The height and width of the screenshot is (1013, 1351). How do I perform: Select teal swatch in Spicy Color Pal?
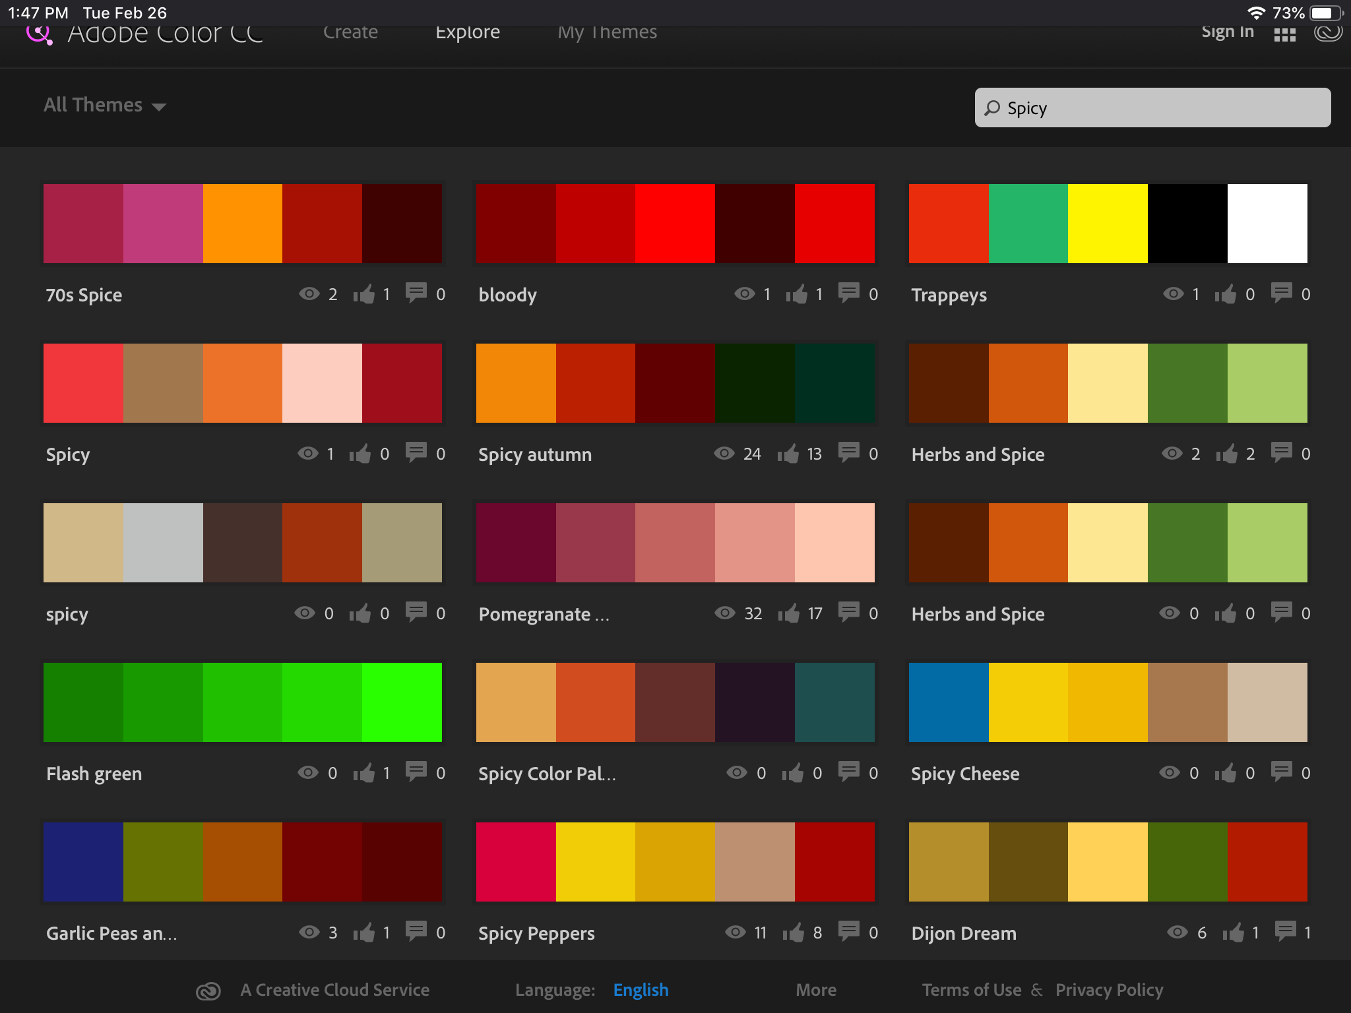click(834, 702)
